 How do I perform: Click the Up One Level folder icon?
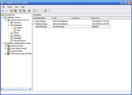12,11
